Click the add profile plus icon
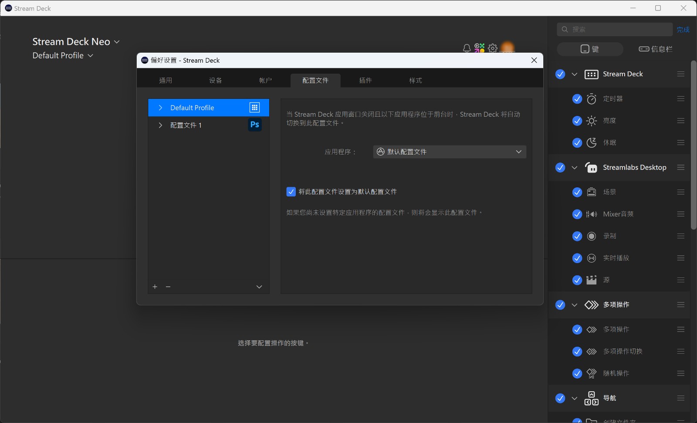The height and width of the screenshot is (423, 697). coord(155,287)
